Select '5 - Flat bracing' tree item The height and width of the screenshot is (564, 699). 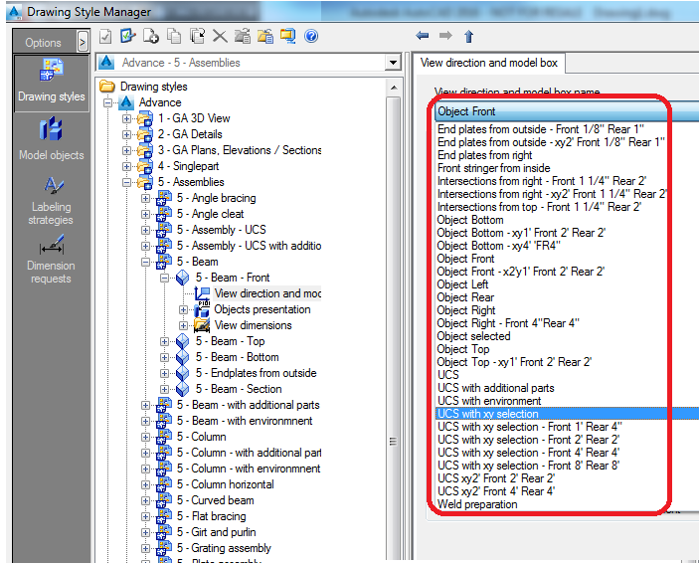pyautogui.click(x=212, y=516)
